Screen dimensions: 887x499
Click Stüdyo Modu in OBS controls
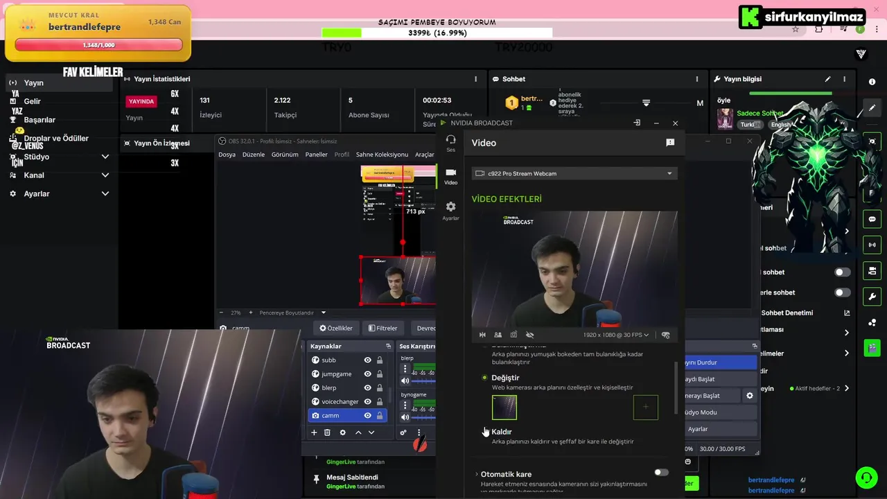point(720,412)
